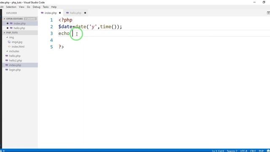
Task: Open the Selection menu
Action: [11, 7]
